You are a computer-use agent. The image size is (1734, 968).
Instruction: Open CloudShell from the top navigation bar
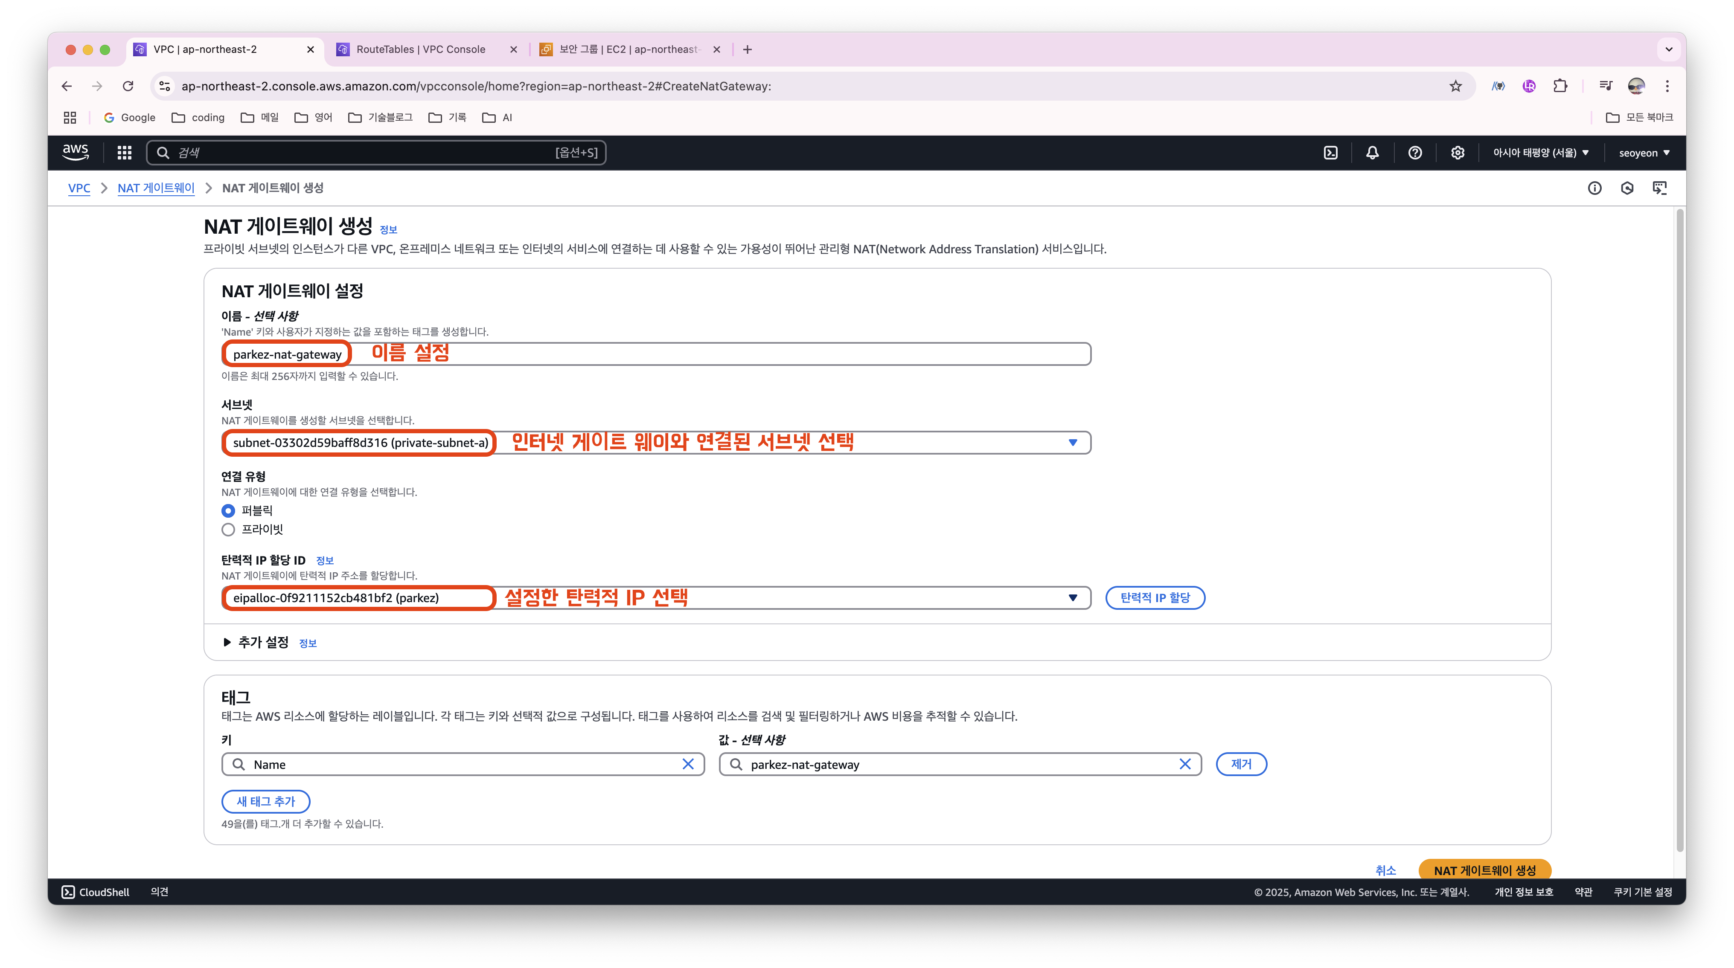(1331, 153)
